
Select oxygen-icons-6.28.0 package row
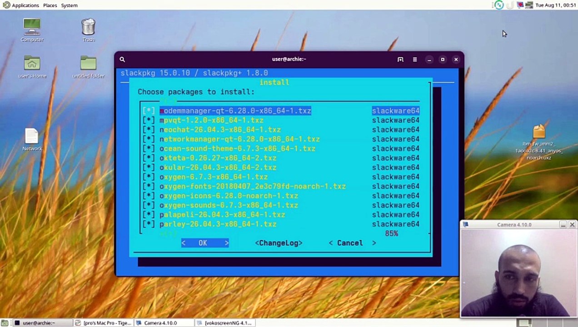[281, 196]
